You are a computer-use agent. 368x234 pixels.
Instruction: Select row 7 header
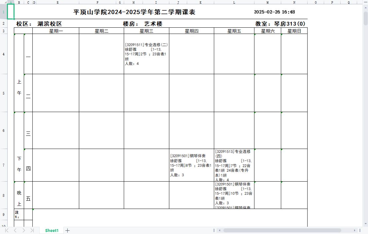pos(4,165)
